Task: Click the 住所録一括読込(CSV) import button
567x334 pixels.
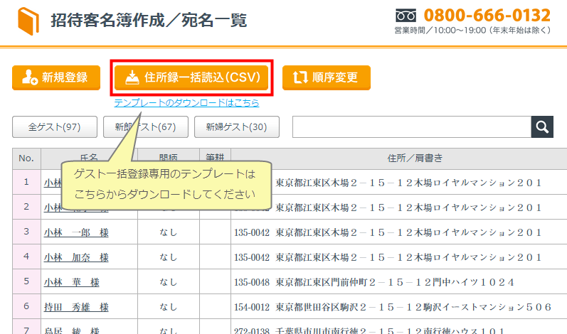Action: [x=191, y=77]
